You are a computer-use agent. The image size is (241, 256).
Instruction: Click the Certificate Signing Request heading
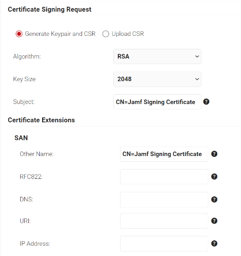(x=50, y=9)
